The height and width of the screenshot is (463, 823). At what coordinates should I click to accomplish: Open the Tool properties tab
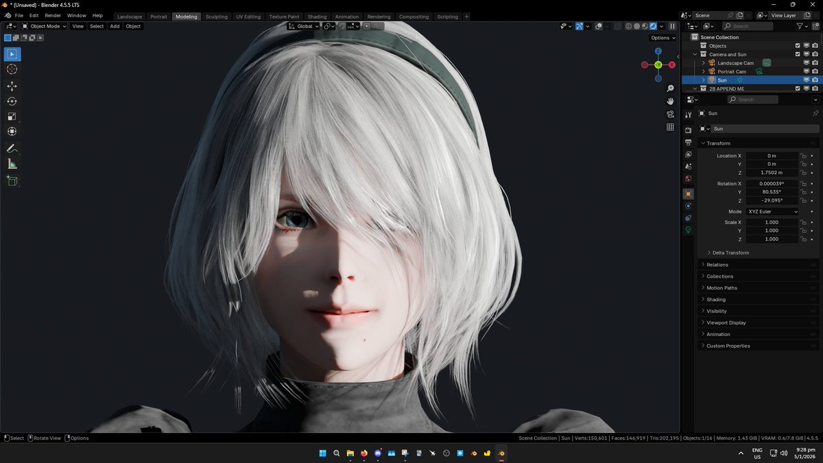pyautogui.click(x=688, y=115)
